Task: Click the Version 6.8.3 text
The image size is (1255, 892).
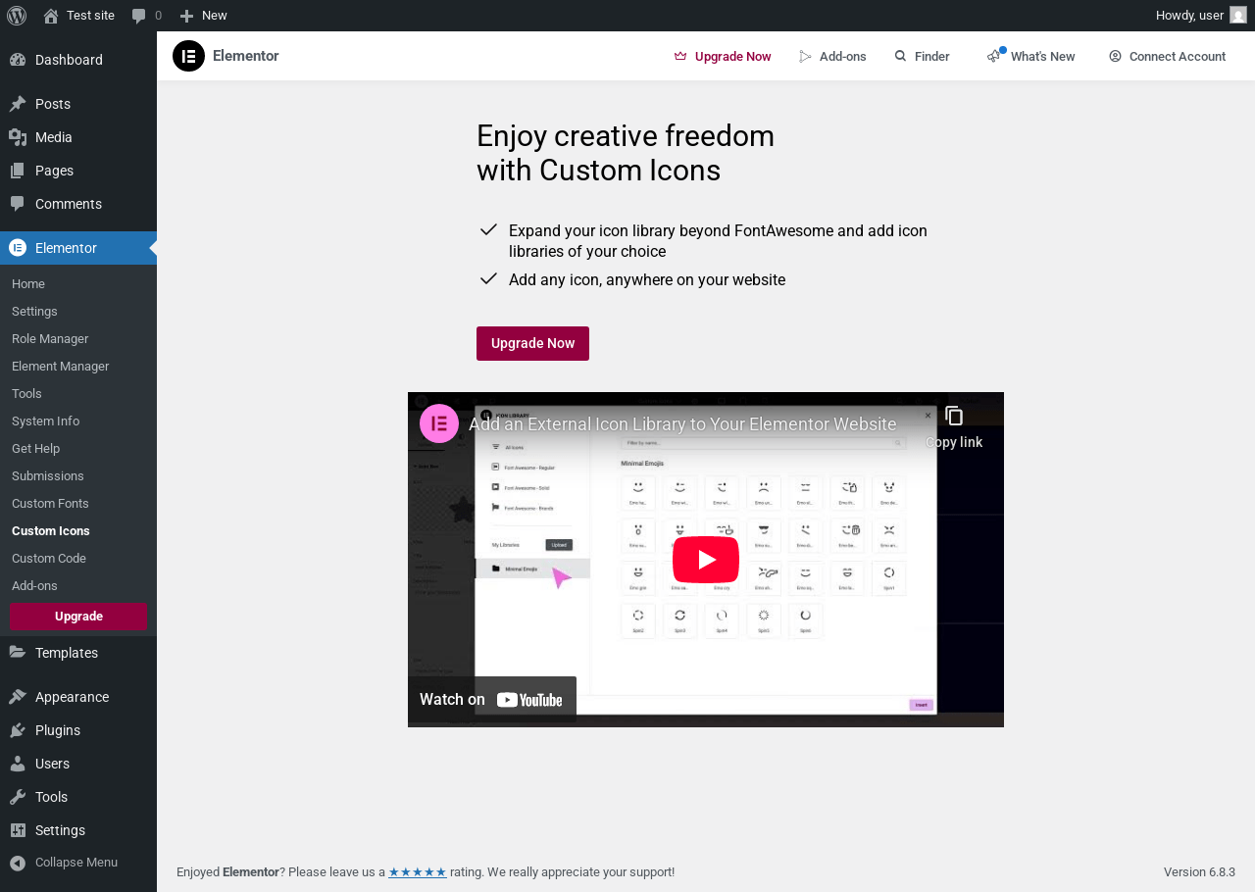Action: tap(1199, 871)
